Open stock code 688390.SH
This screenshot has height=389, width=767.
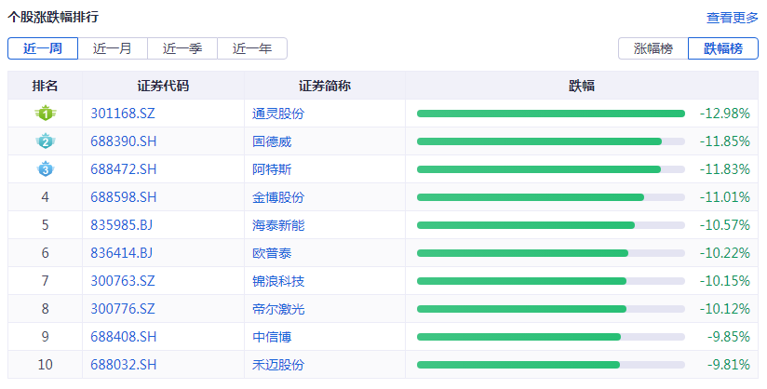tap(124, 141)
